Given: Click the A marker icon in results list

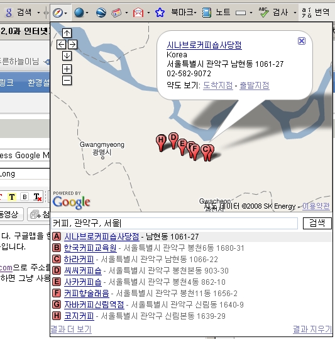Looking at the screenshot, I should click(x=57, y=236).
